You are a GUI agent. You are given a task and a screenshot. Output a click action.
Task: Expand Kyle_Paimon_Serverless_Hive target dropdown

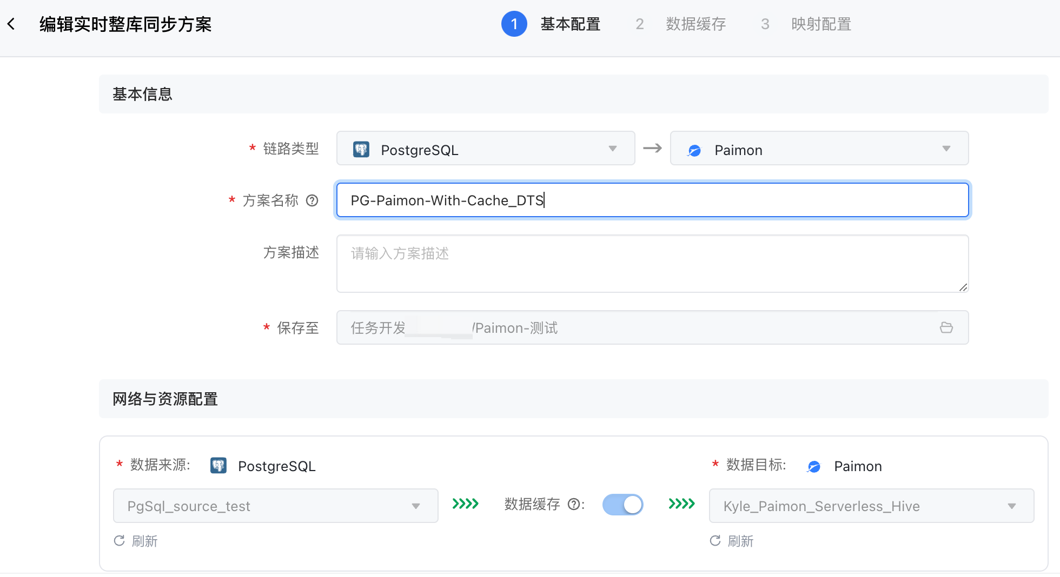point(872,506)
